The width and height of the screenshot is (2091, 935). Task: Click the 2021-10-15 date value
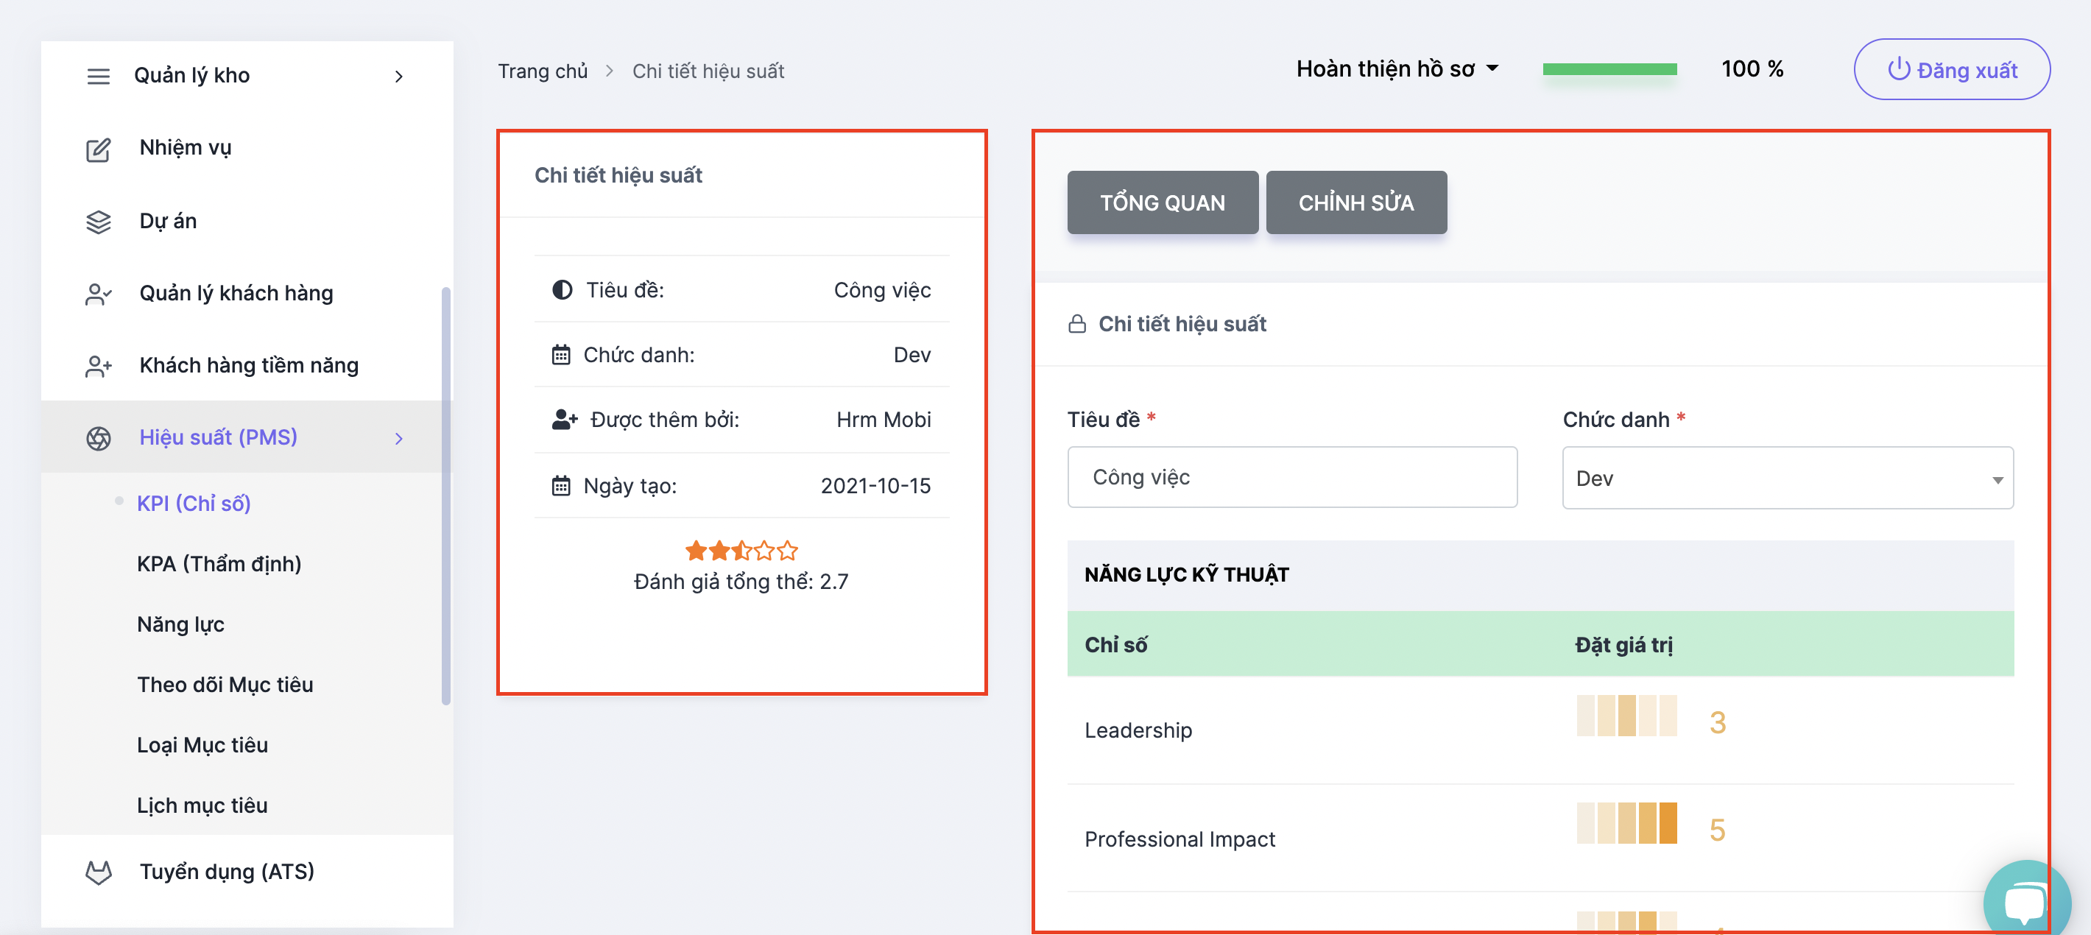[875, 486]
